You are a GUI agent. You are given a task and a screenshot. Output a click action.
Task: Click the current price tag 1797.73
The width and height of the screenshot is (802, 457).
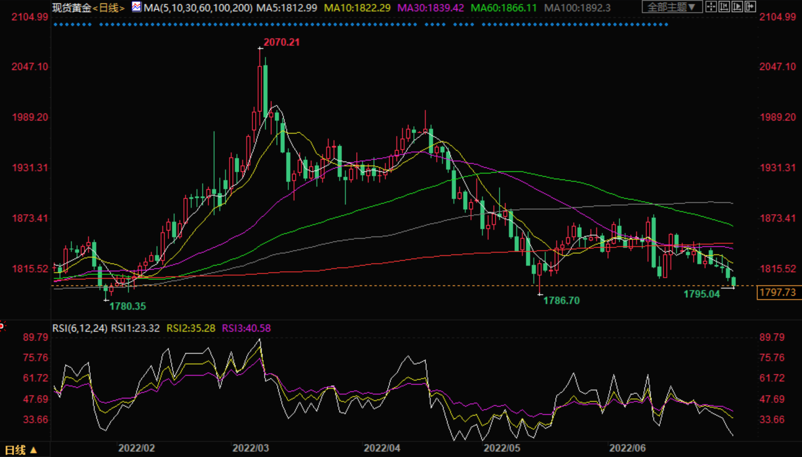(778, 293)
